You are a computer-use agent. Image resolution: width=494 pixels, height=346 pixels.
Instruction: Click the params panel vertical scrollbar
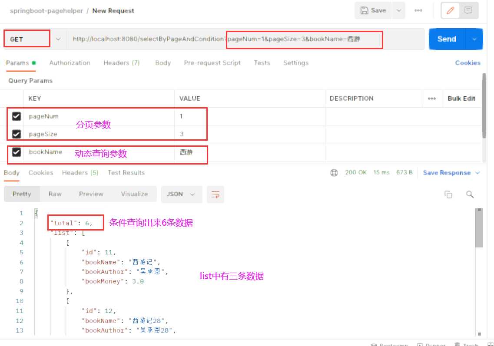point(484,105)
